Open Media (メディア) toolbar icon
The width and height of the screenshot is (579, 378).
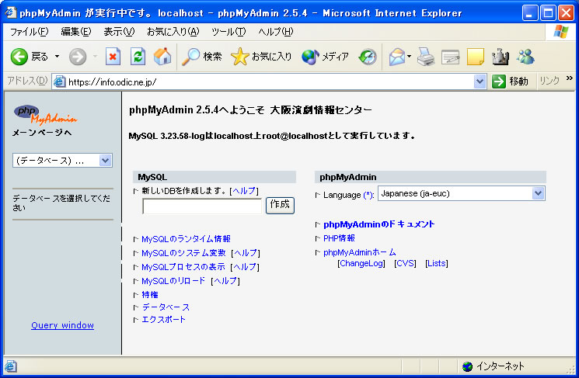tap(310, 57)
